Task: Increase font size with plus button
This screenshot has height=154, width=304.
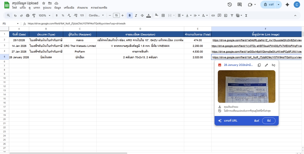Action: pyautogui.click(x=122, y=16)
